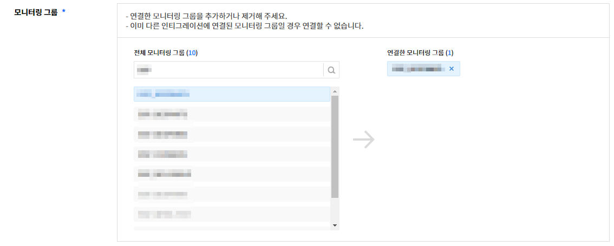Viewport: 614px width, 246px height.
Task: Click the magnifier search icon
Action: (x=331, y=70)
